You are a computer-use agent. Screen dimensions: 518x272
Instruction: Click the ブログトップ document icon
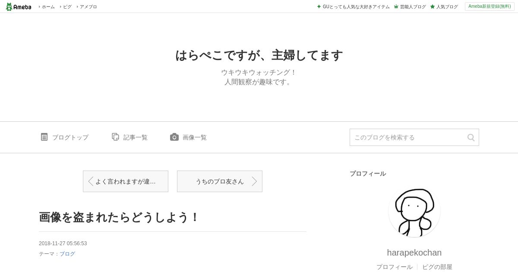(x=44, y=137)
